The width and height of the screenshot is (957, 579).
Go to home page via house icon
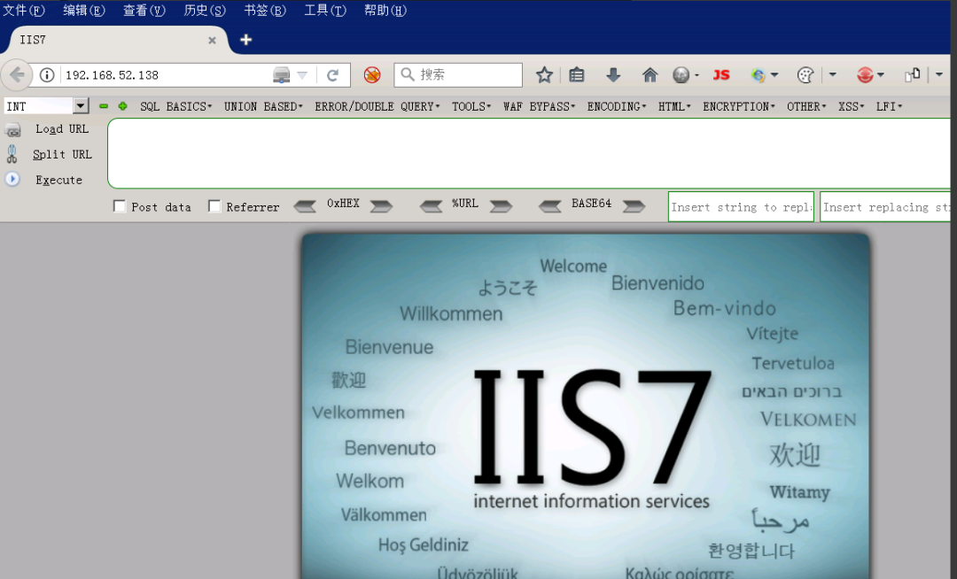click(650, 75)
